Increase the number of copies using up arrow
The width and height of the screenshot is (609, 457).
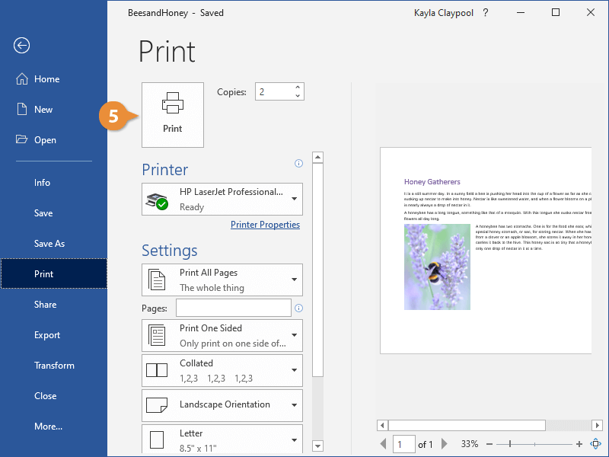297,88
